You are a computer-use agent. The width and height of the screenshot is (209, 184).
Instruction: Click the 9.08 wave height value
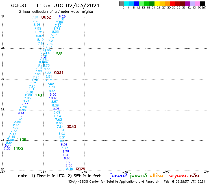point(20,116)
